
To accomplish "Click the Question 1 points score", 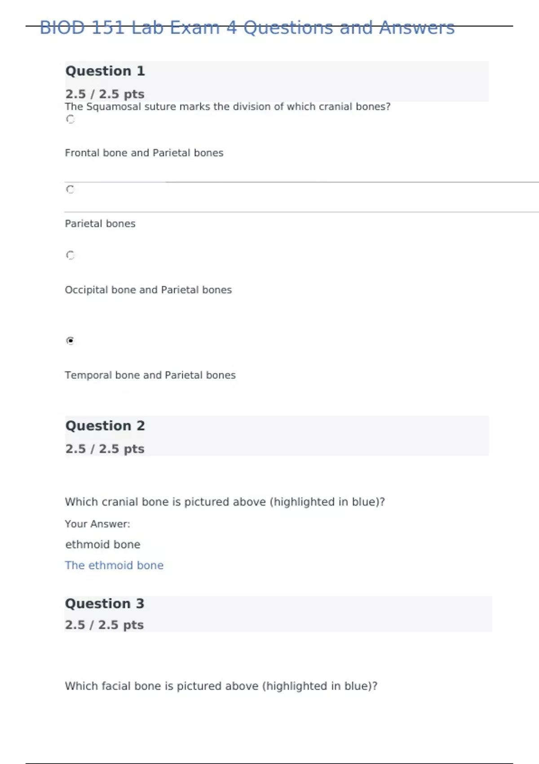I will point(105,94).
